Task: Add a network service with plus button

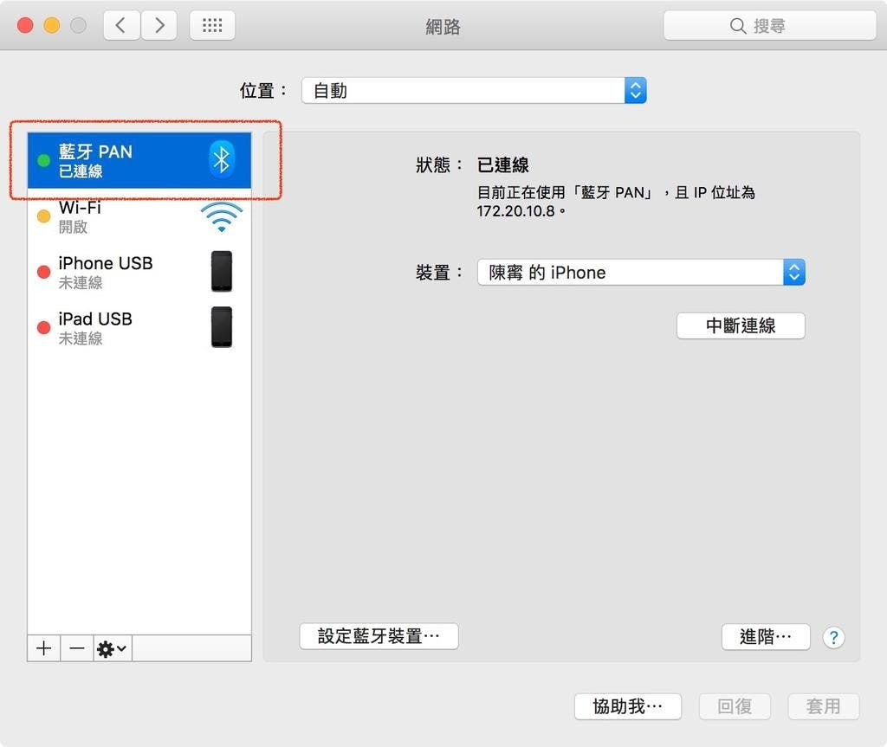Action: pos(43,648)
